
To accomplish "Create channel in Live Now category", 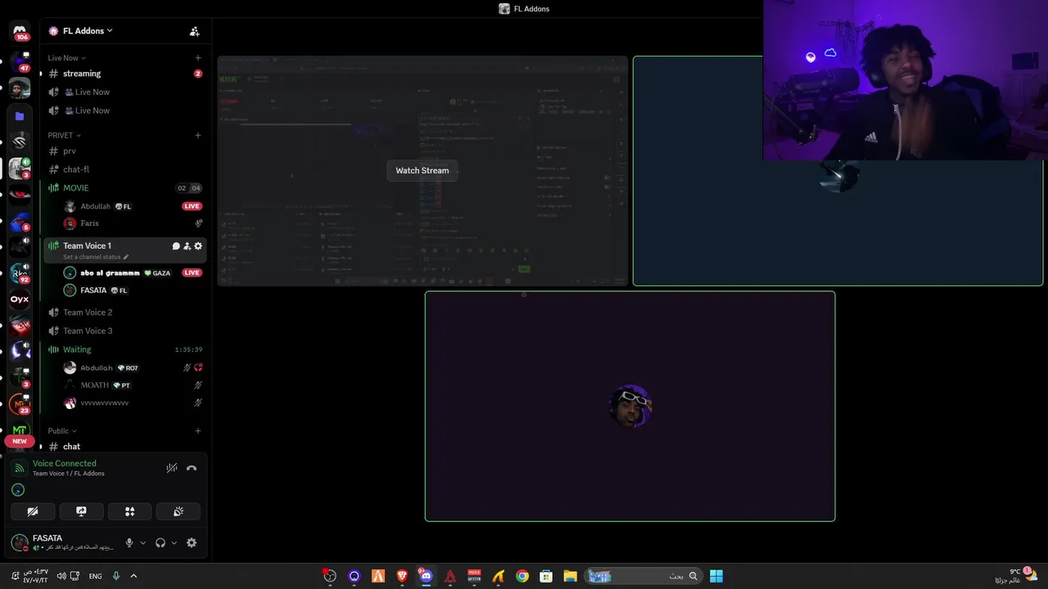I will pos(198,58).
